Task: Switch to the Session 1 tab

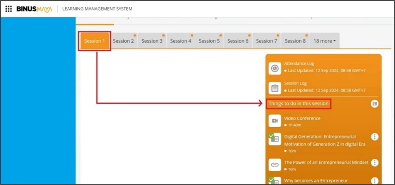Action: [95, 41]
